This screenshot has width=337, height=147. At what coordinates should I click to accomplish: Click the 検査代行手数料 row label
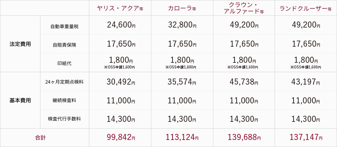(64, 119)
